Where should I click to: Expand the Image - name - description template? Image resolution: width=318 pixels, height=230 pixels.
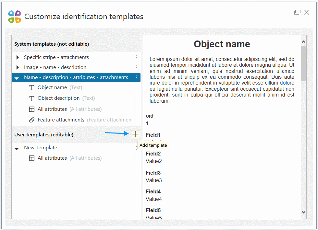[18, 67]
